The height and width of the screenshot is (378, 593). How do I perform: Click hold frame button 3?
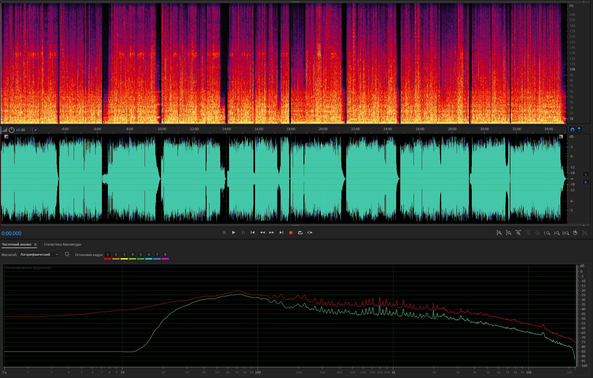click(124, 254)
